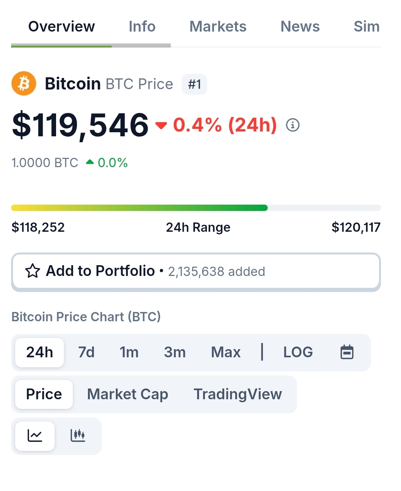Switch to the News tab

point(300,26)
